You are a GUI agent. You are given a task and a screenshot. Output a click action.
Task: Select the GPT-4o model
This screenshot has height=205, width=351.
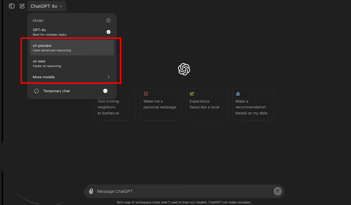point(72,32)
